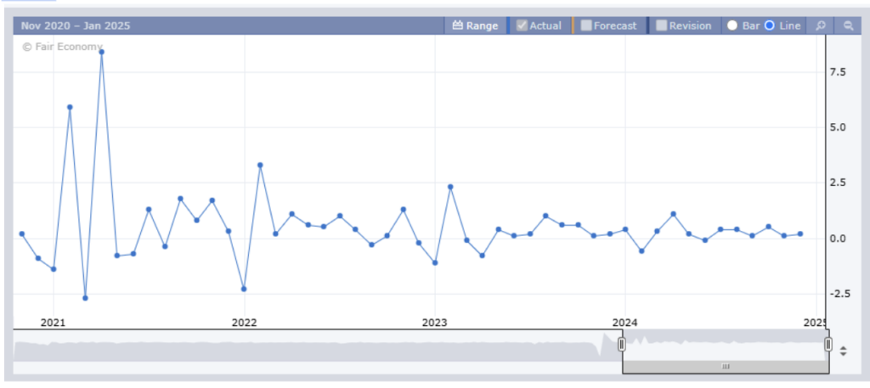The height and width of the screenshot is (388, 870).
Task: Click the 'Nov 2020 – Jan 2025' date range title
Action: click(x=76, y=25)
